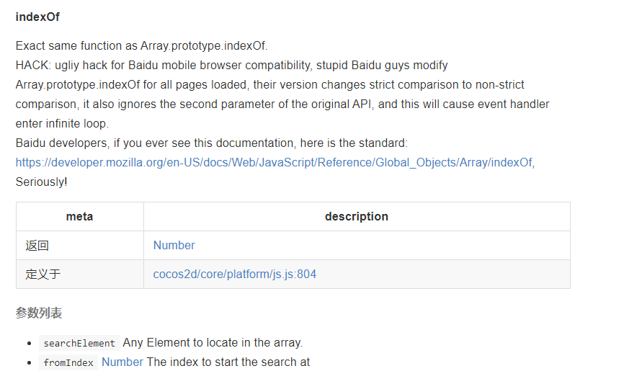Click the bold indexOf heading
Screen dimensions: 642x384
click(x=37, y=17)
